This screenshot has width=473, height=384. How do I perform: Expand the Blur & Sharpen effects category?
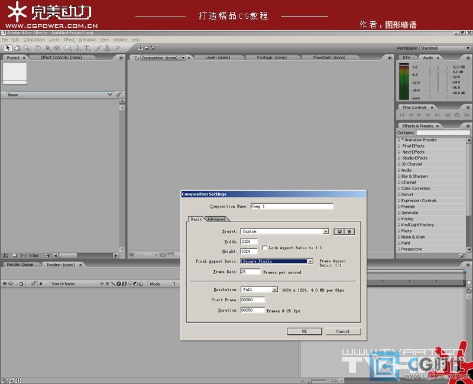[x=399, y=176]
